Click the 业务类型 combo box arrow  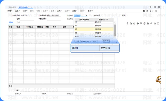(x=86, y=15)
